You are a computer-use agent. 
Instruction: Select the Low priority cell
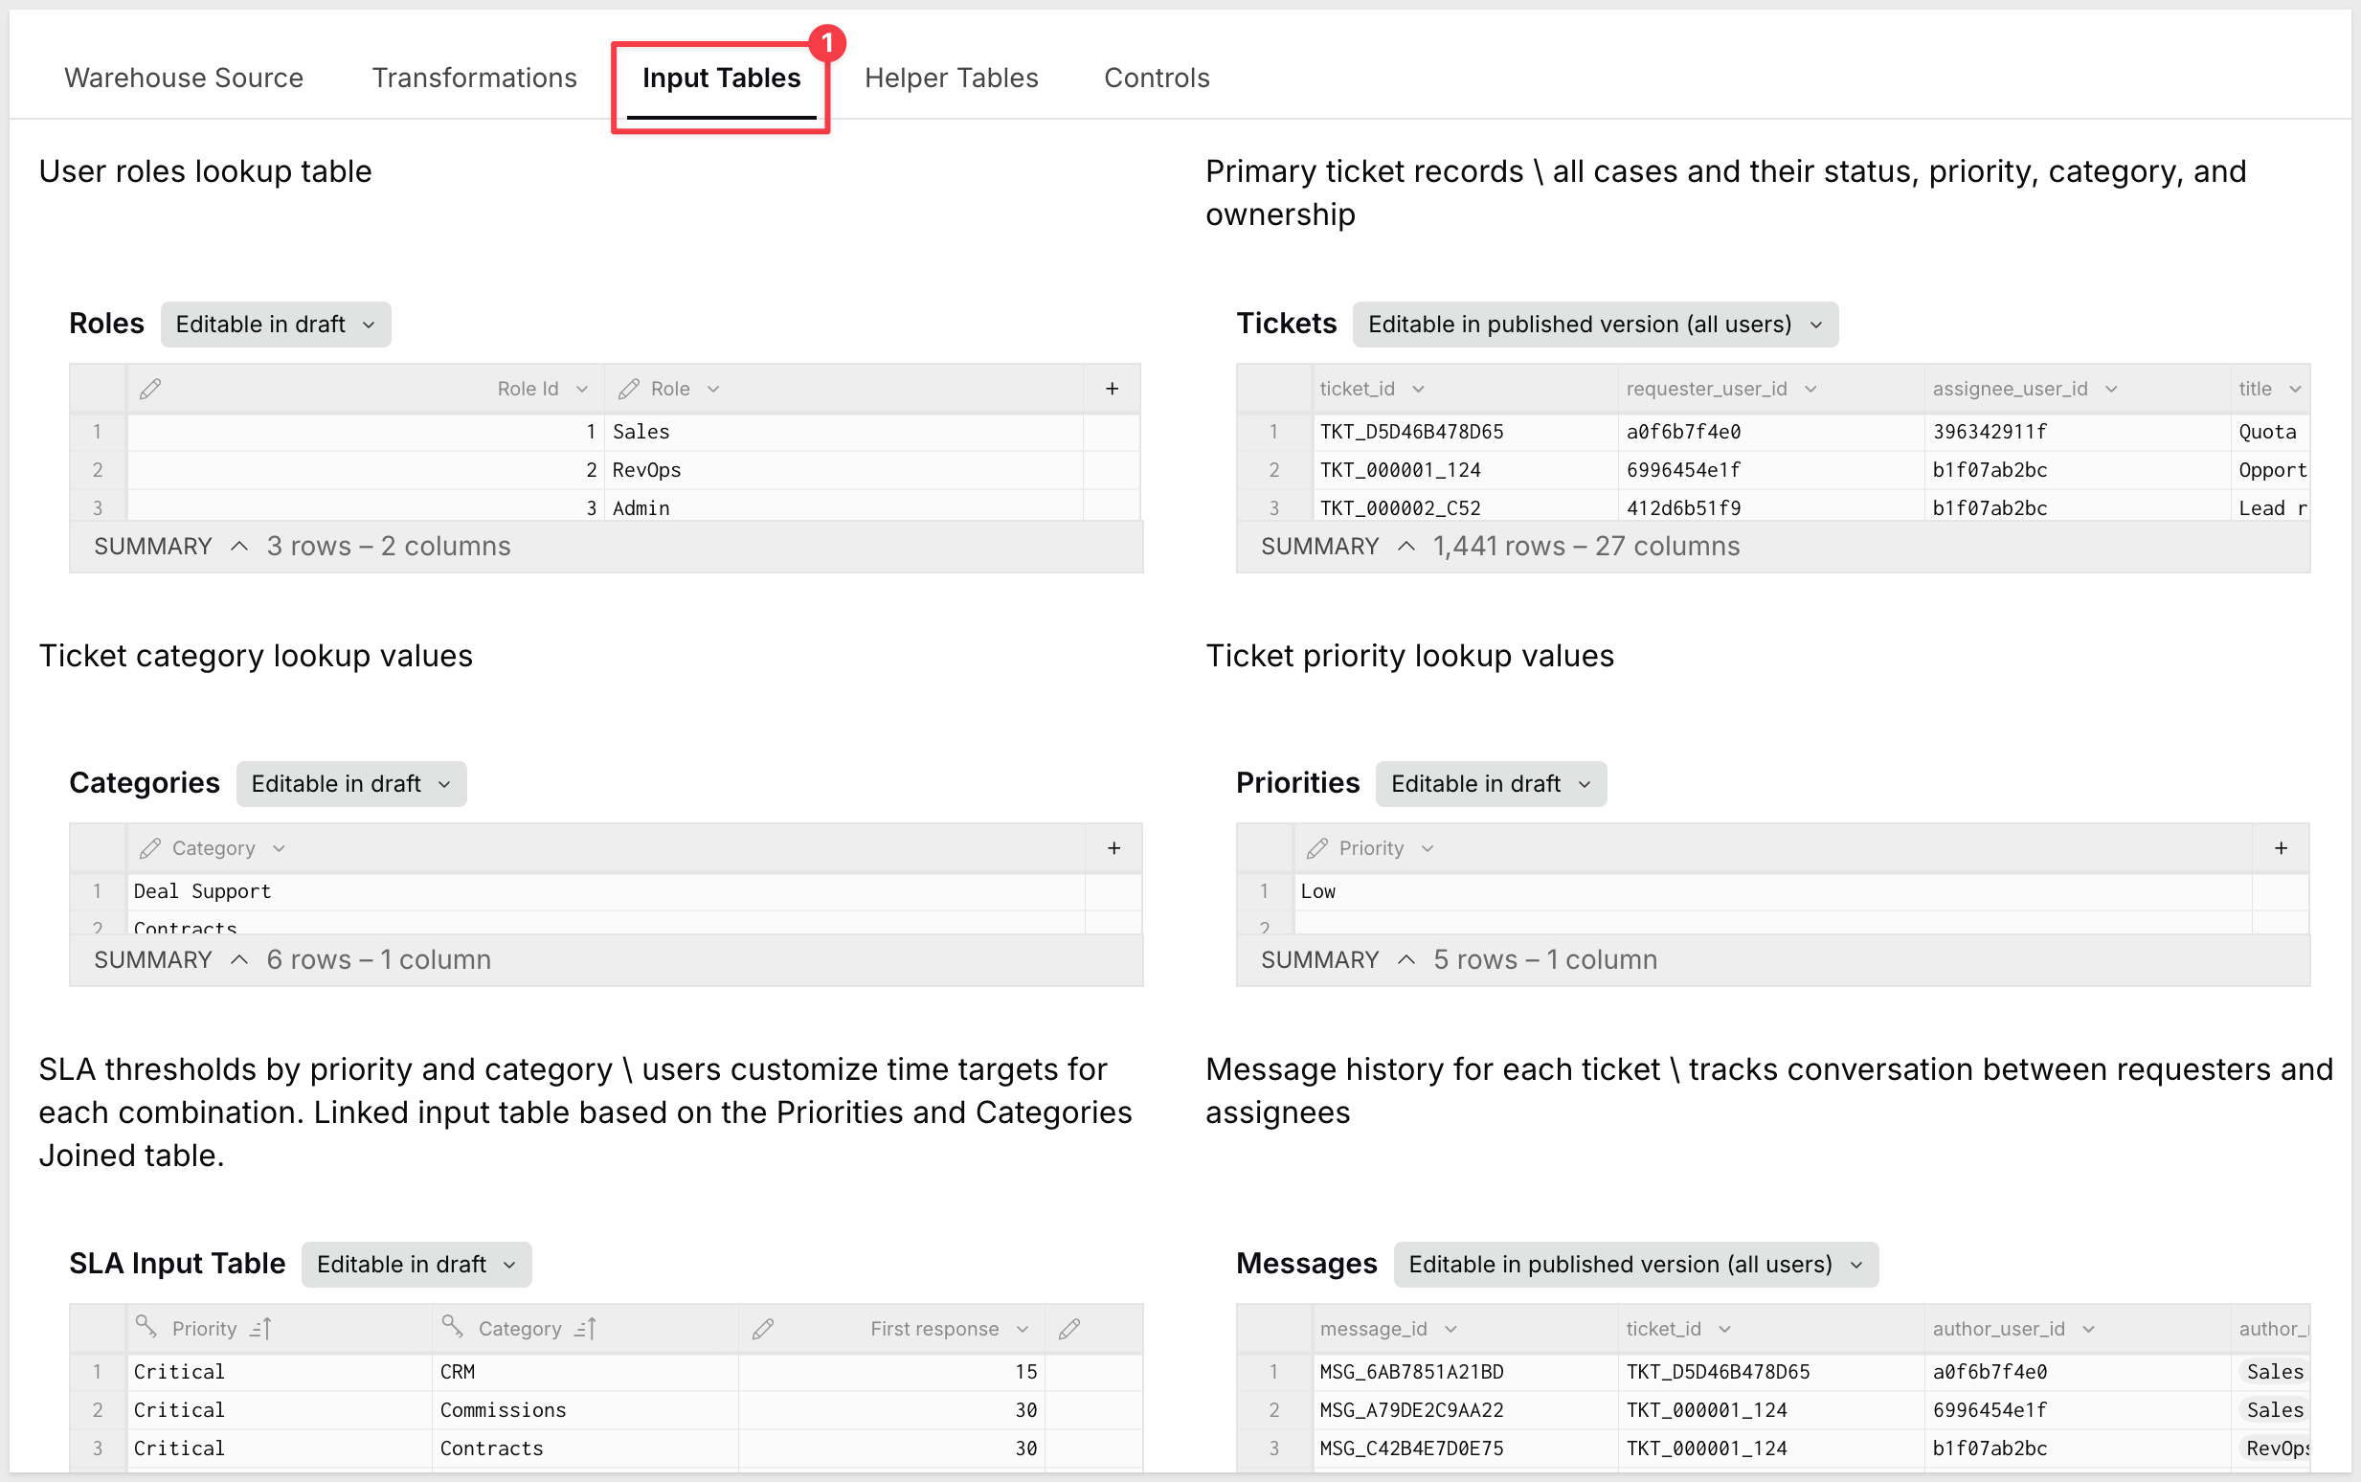point(1772,891)
